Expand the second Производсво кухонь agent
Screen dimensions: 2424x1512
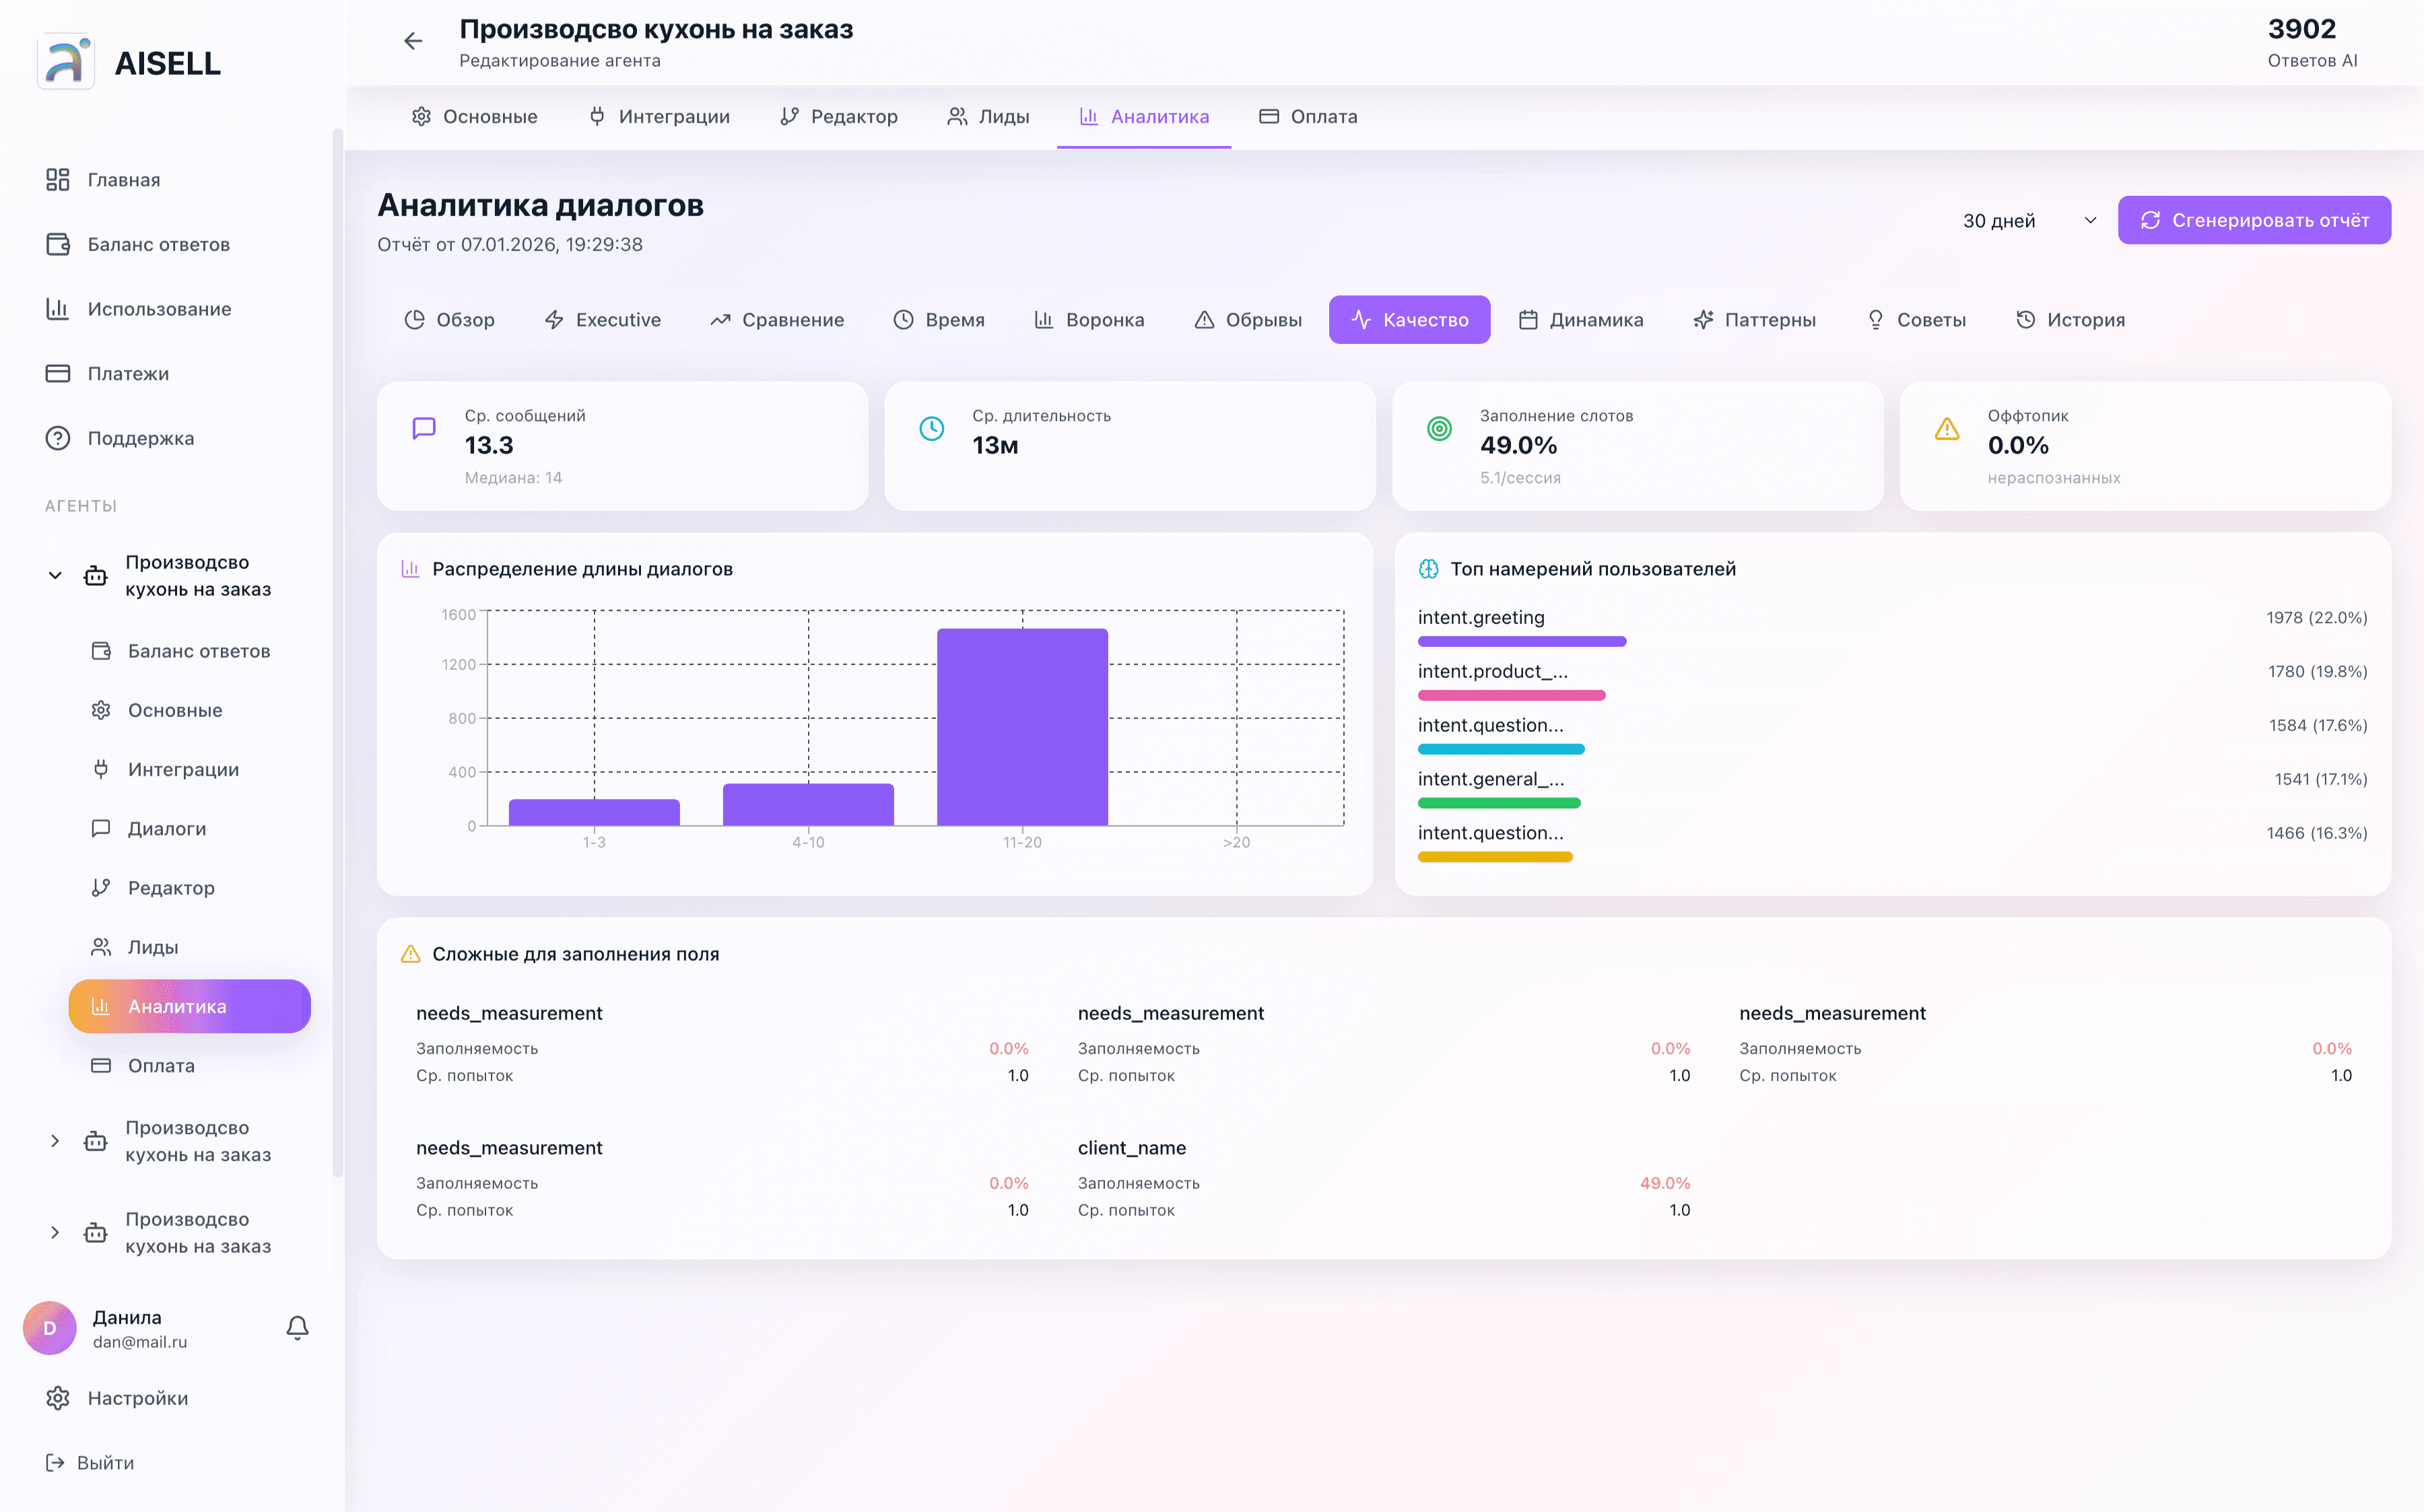click(55, 1141)
